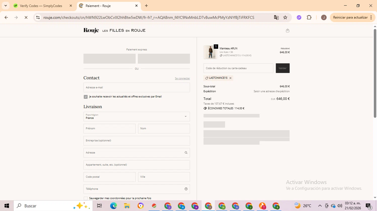Close the Verify Codes — SimplyCodes tab
Image resolution: width=377 pixels, height=211 pixels.
click(x=71, y=6)
